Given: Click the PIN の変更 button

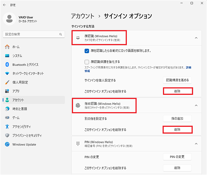Looking at the screenshot, I should pyautogui.click(x=177, y=157).
